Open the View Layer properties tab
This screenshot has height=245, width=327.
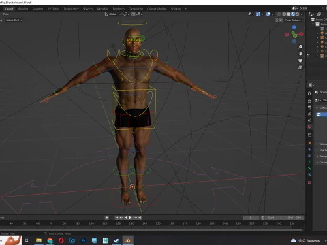[x=309, y=114]
